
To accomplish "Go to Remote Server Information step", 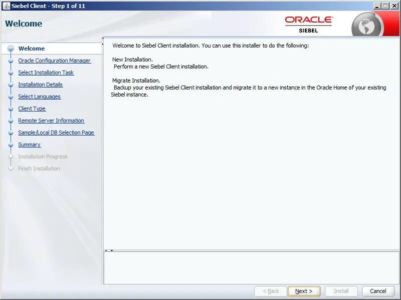I will coord(51,120).
